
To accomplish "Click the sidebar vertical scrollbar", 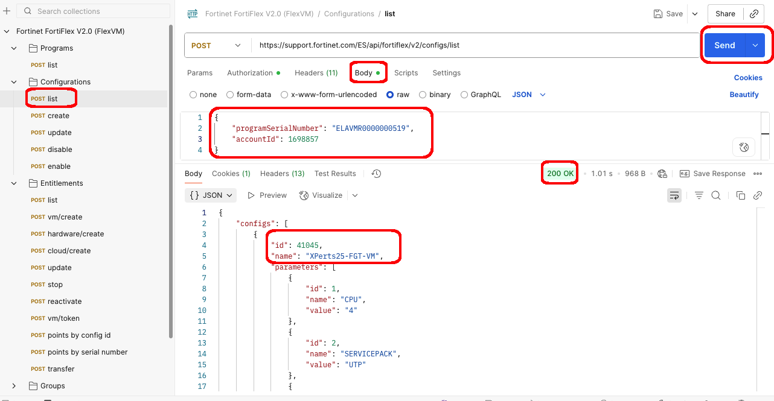I will coord(171,181).
